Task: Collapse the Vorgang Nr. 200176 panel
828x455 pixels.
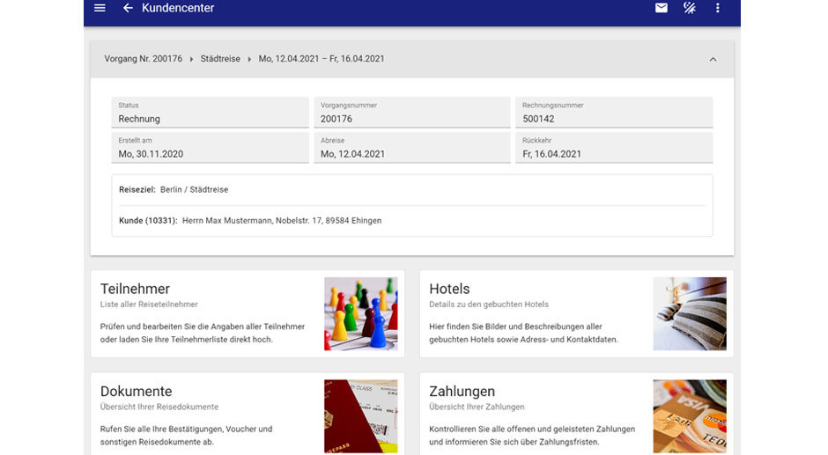Action: pyautogui.click(x=713, y=60)
